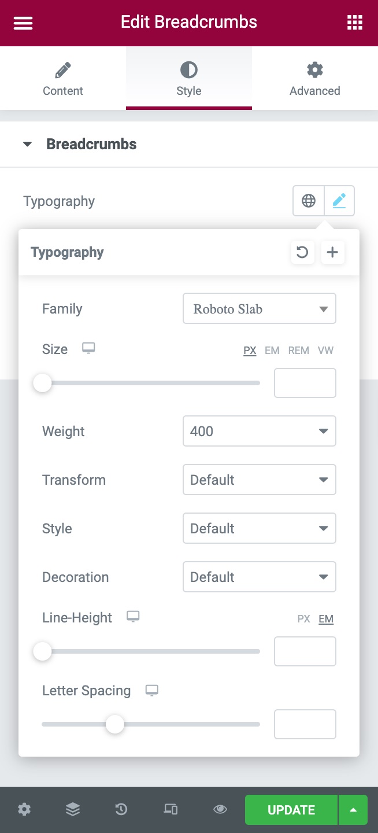Switch to the Content tab

(63, 79)
